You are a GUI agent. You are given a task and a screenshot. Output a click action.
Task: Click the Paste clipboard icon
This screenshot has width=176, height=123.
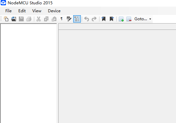54,19
